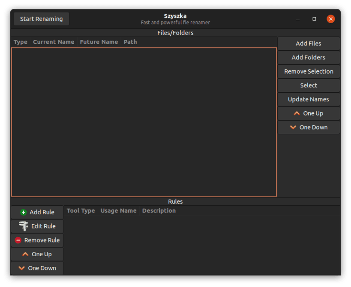Add a new rule via the green plus icon
Screen dimensions: 351x287
coord(23,212)
